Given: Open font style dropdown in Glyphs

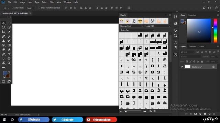Looking at the screenshot, I should point(158,26).
